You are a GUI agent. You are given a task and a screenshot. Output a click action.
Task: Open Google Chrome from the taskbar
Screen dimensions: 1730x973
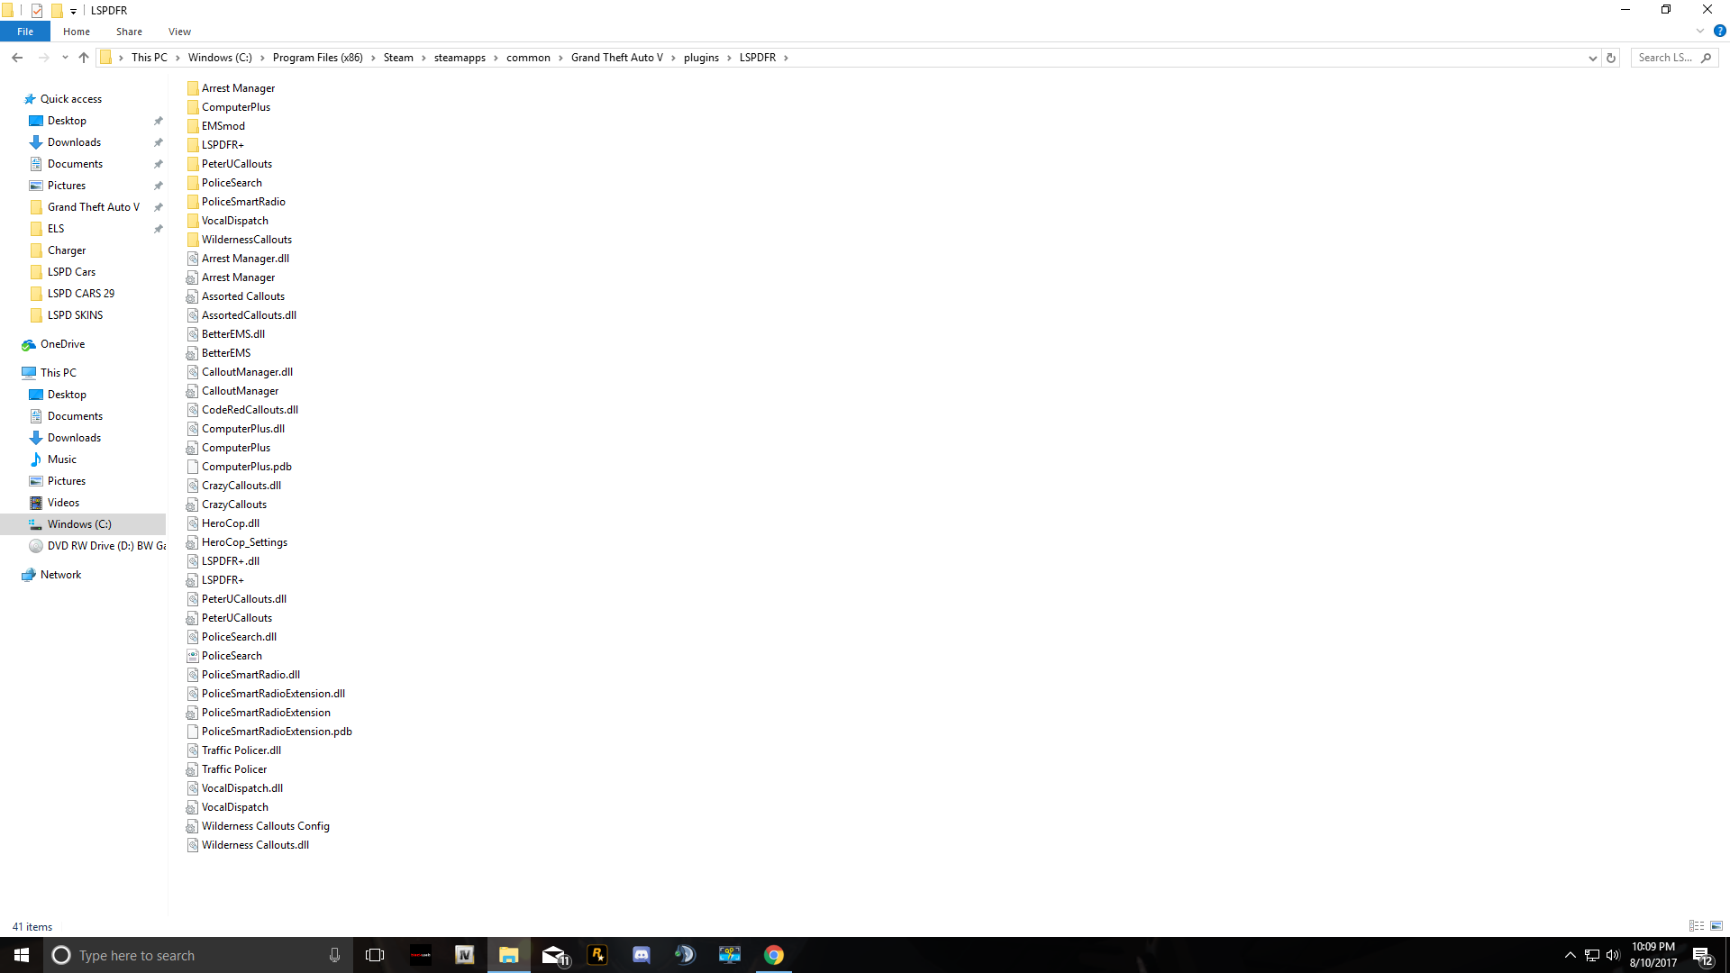click(774, 955)
